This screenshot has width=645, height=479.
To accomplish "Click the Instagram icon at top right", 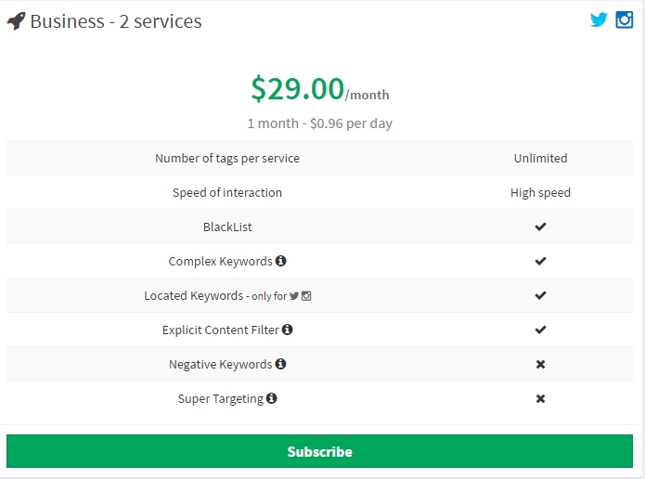I will pos(624,19).
